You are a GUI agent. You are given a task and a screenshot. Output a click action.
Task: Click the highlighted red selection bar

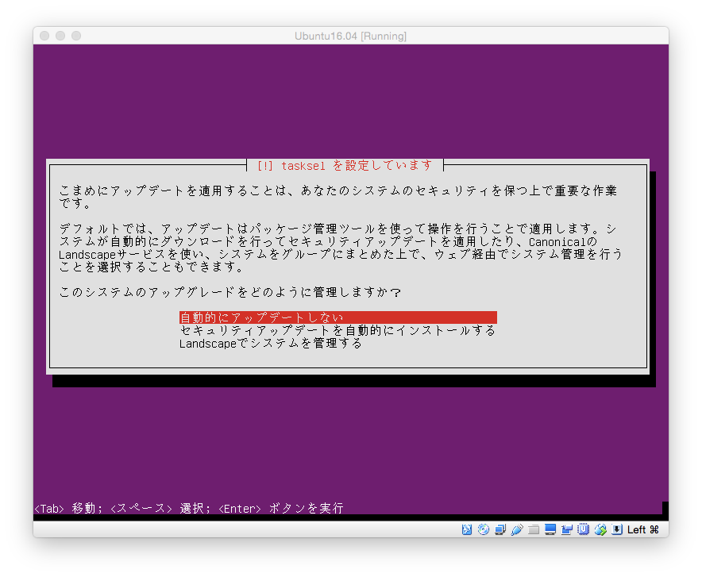point(338,317)
